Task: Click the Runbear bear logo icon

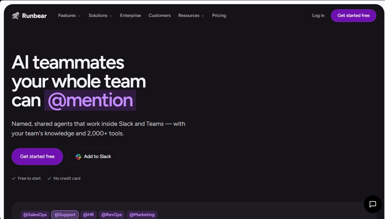Action: (16, 16)
